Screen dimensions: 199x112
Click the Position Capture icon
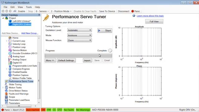coord(10,75)
